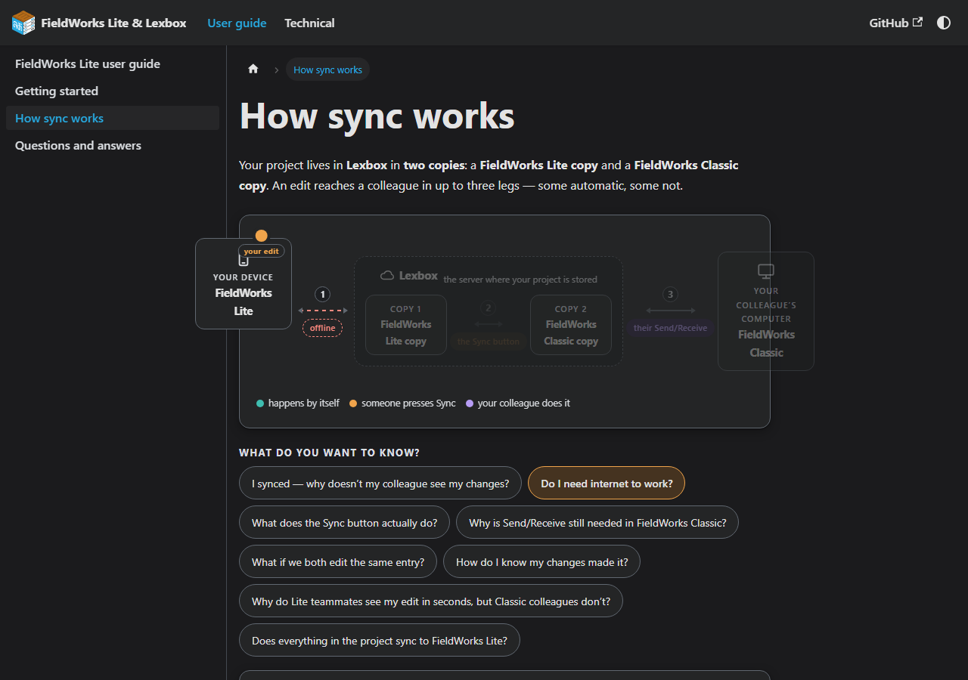968x680 pixels.
Task: Choose 'Why is Send/Receive still needed' question
Action: 597,523
